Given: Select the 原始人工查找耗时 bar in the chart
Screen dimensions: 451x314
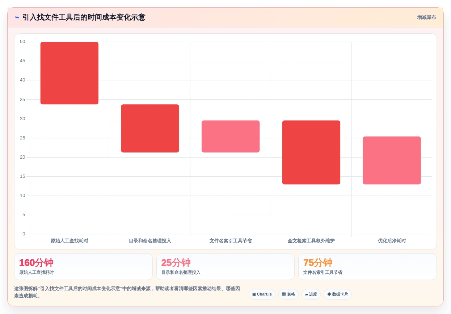Looking at the screenshot, I should [69, 73].
